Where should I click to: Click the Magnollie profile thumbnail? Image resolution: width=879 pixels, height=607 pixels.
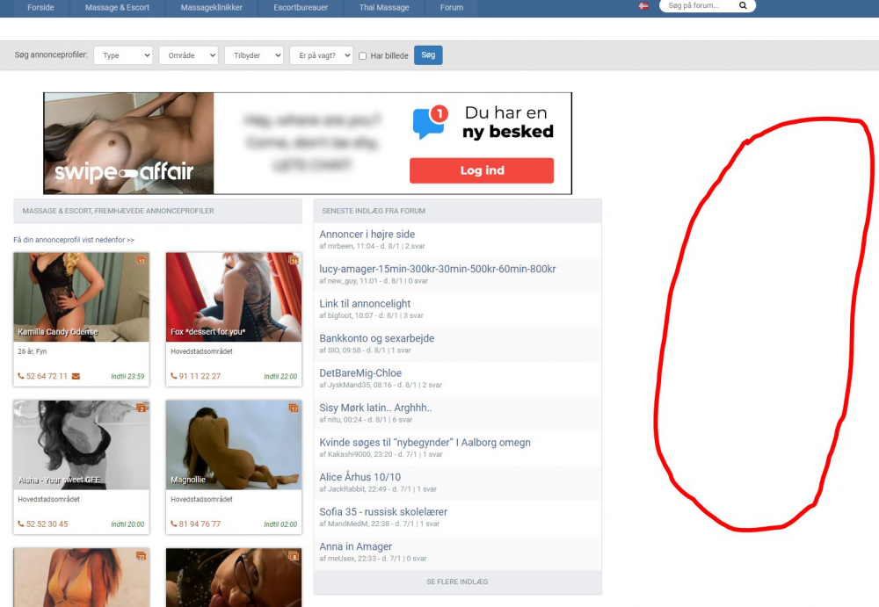tap(233, 444)
